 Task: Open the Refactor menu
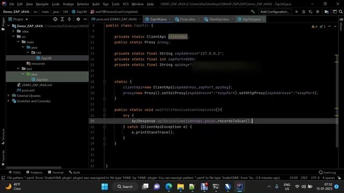pos(83,4)
